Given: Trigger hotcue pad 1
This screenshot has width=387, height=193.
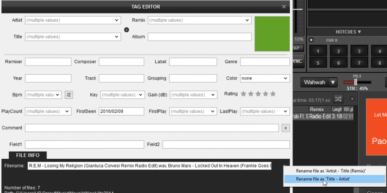Looking at the screenshot, I should coord(317,52).
